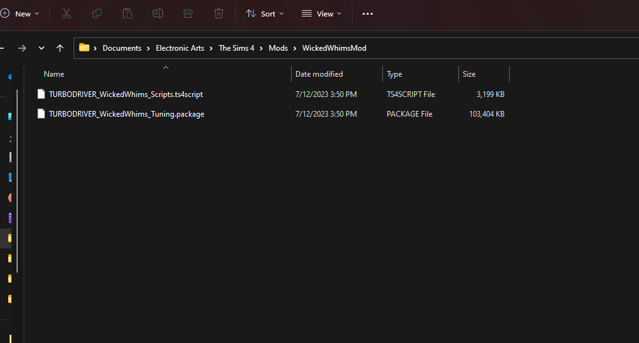Click the Rename icon

[158, 13]
